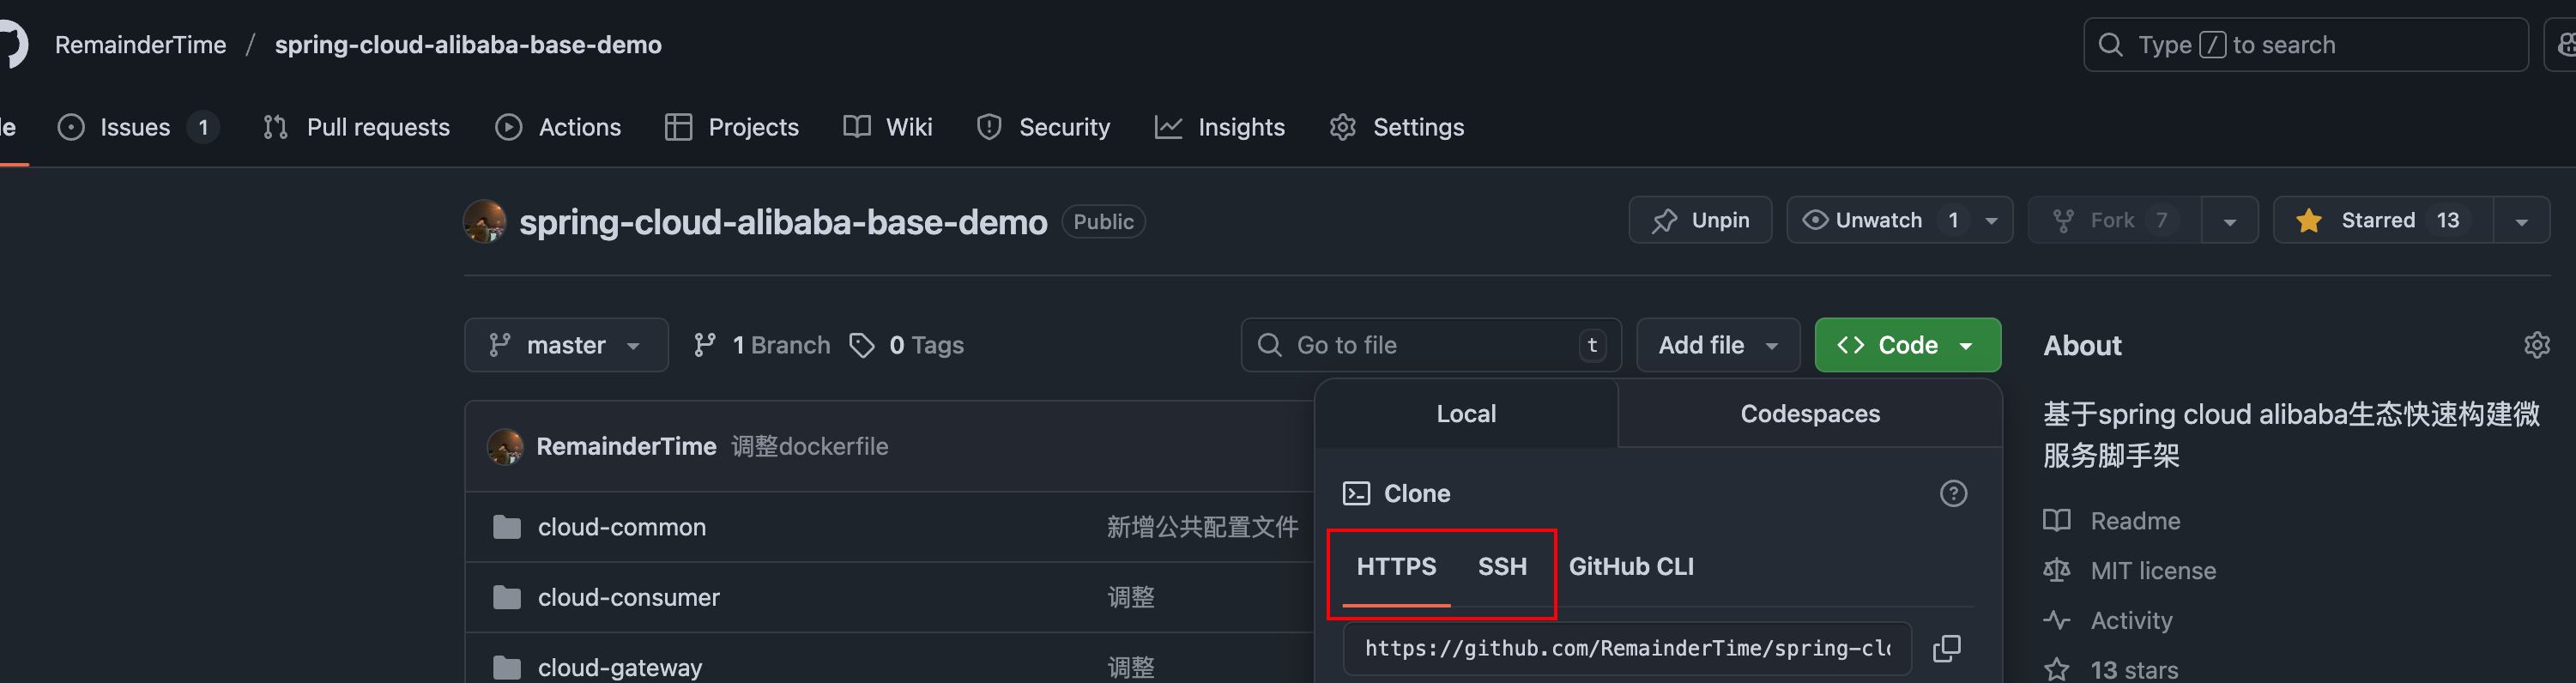The height and width of the screenshot is (683, 2576).
Task: Click the 新增公共配置文件 commit message
Action: click(1202, 527)
